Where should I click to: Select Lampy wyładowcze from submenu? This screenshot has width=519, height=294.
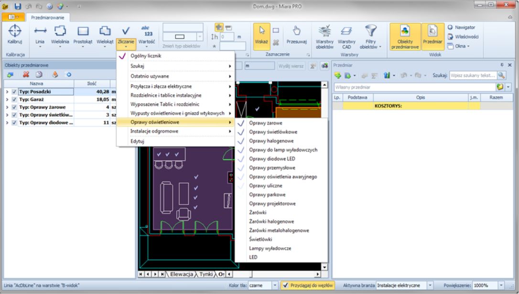click(281, 248)
